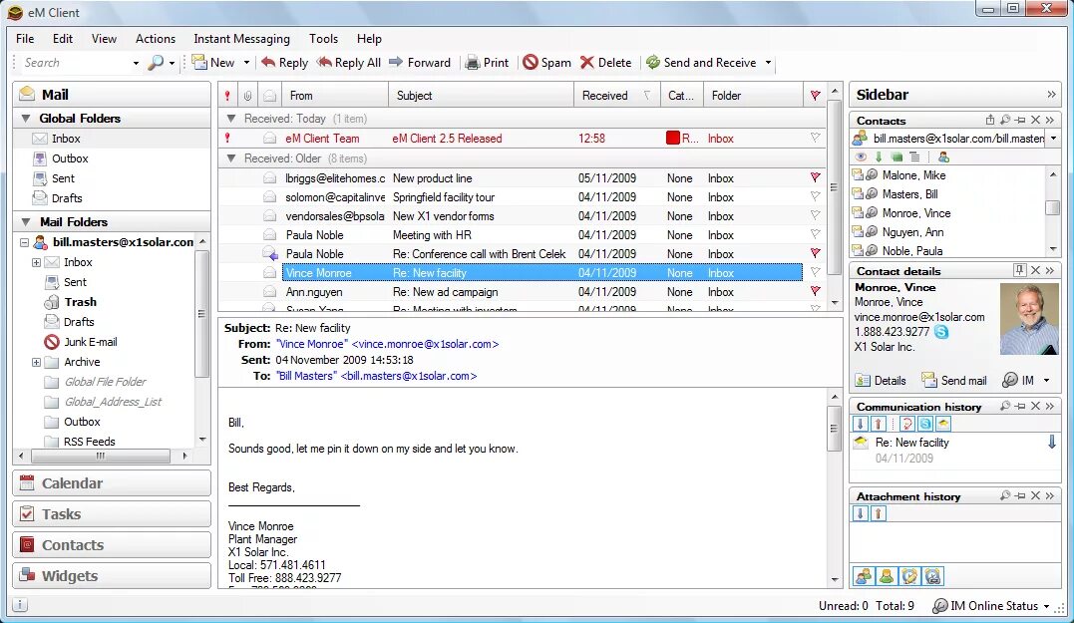1074x623 pixels.
Task: Open the contact search in the Contacts panel
Action: [1005, 120]
